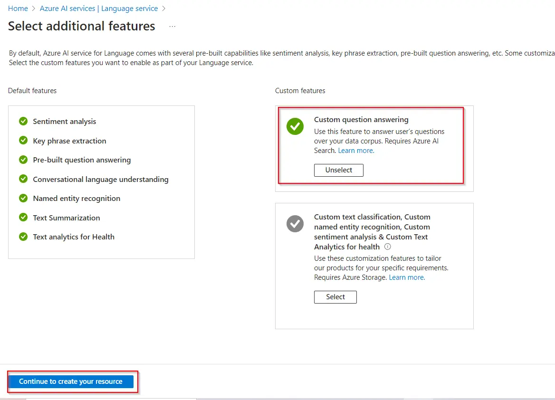Open Learn more link about Azure Storage
555x400 pixels.
pos(407,277)
